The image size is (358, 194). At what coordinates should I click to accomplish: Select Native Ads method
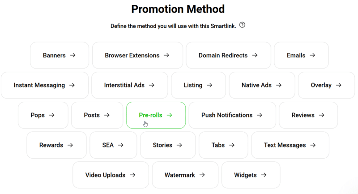tap(262, 85)
